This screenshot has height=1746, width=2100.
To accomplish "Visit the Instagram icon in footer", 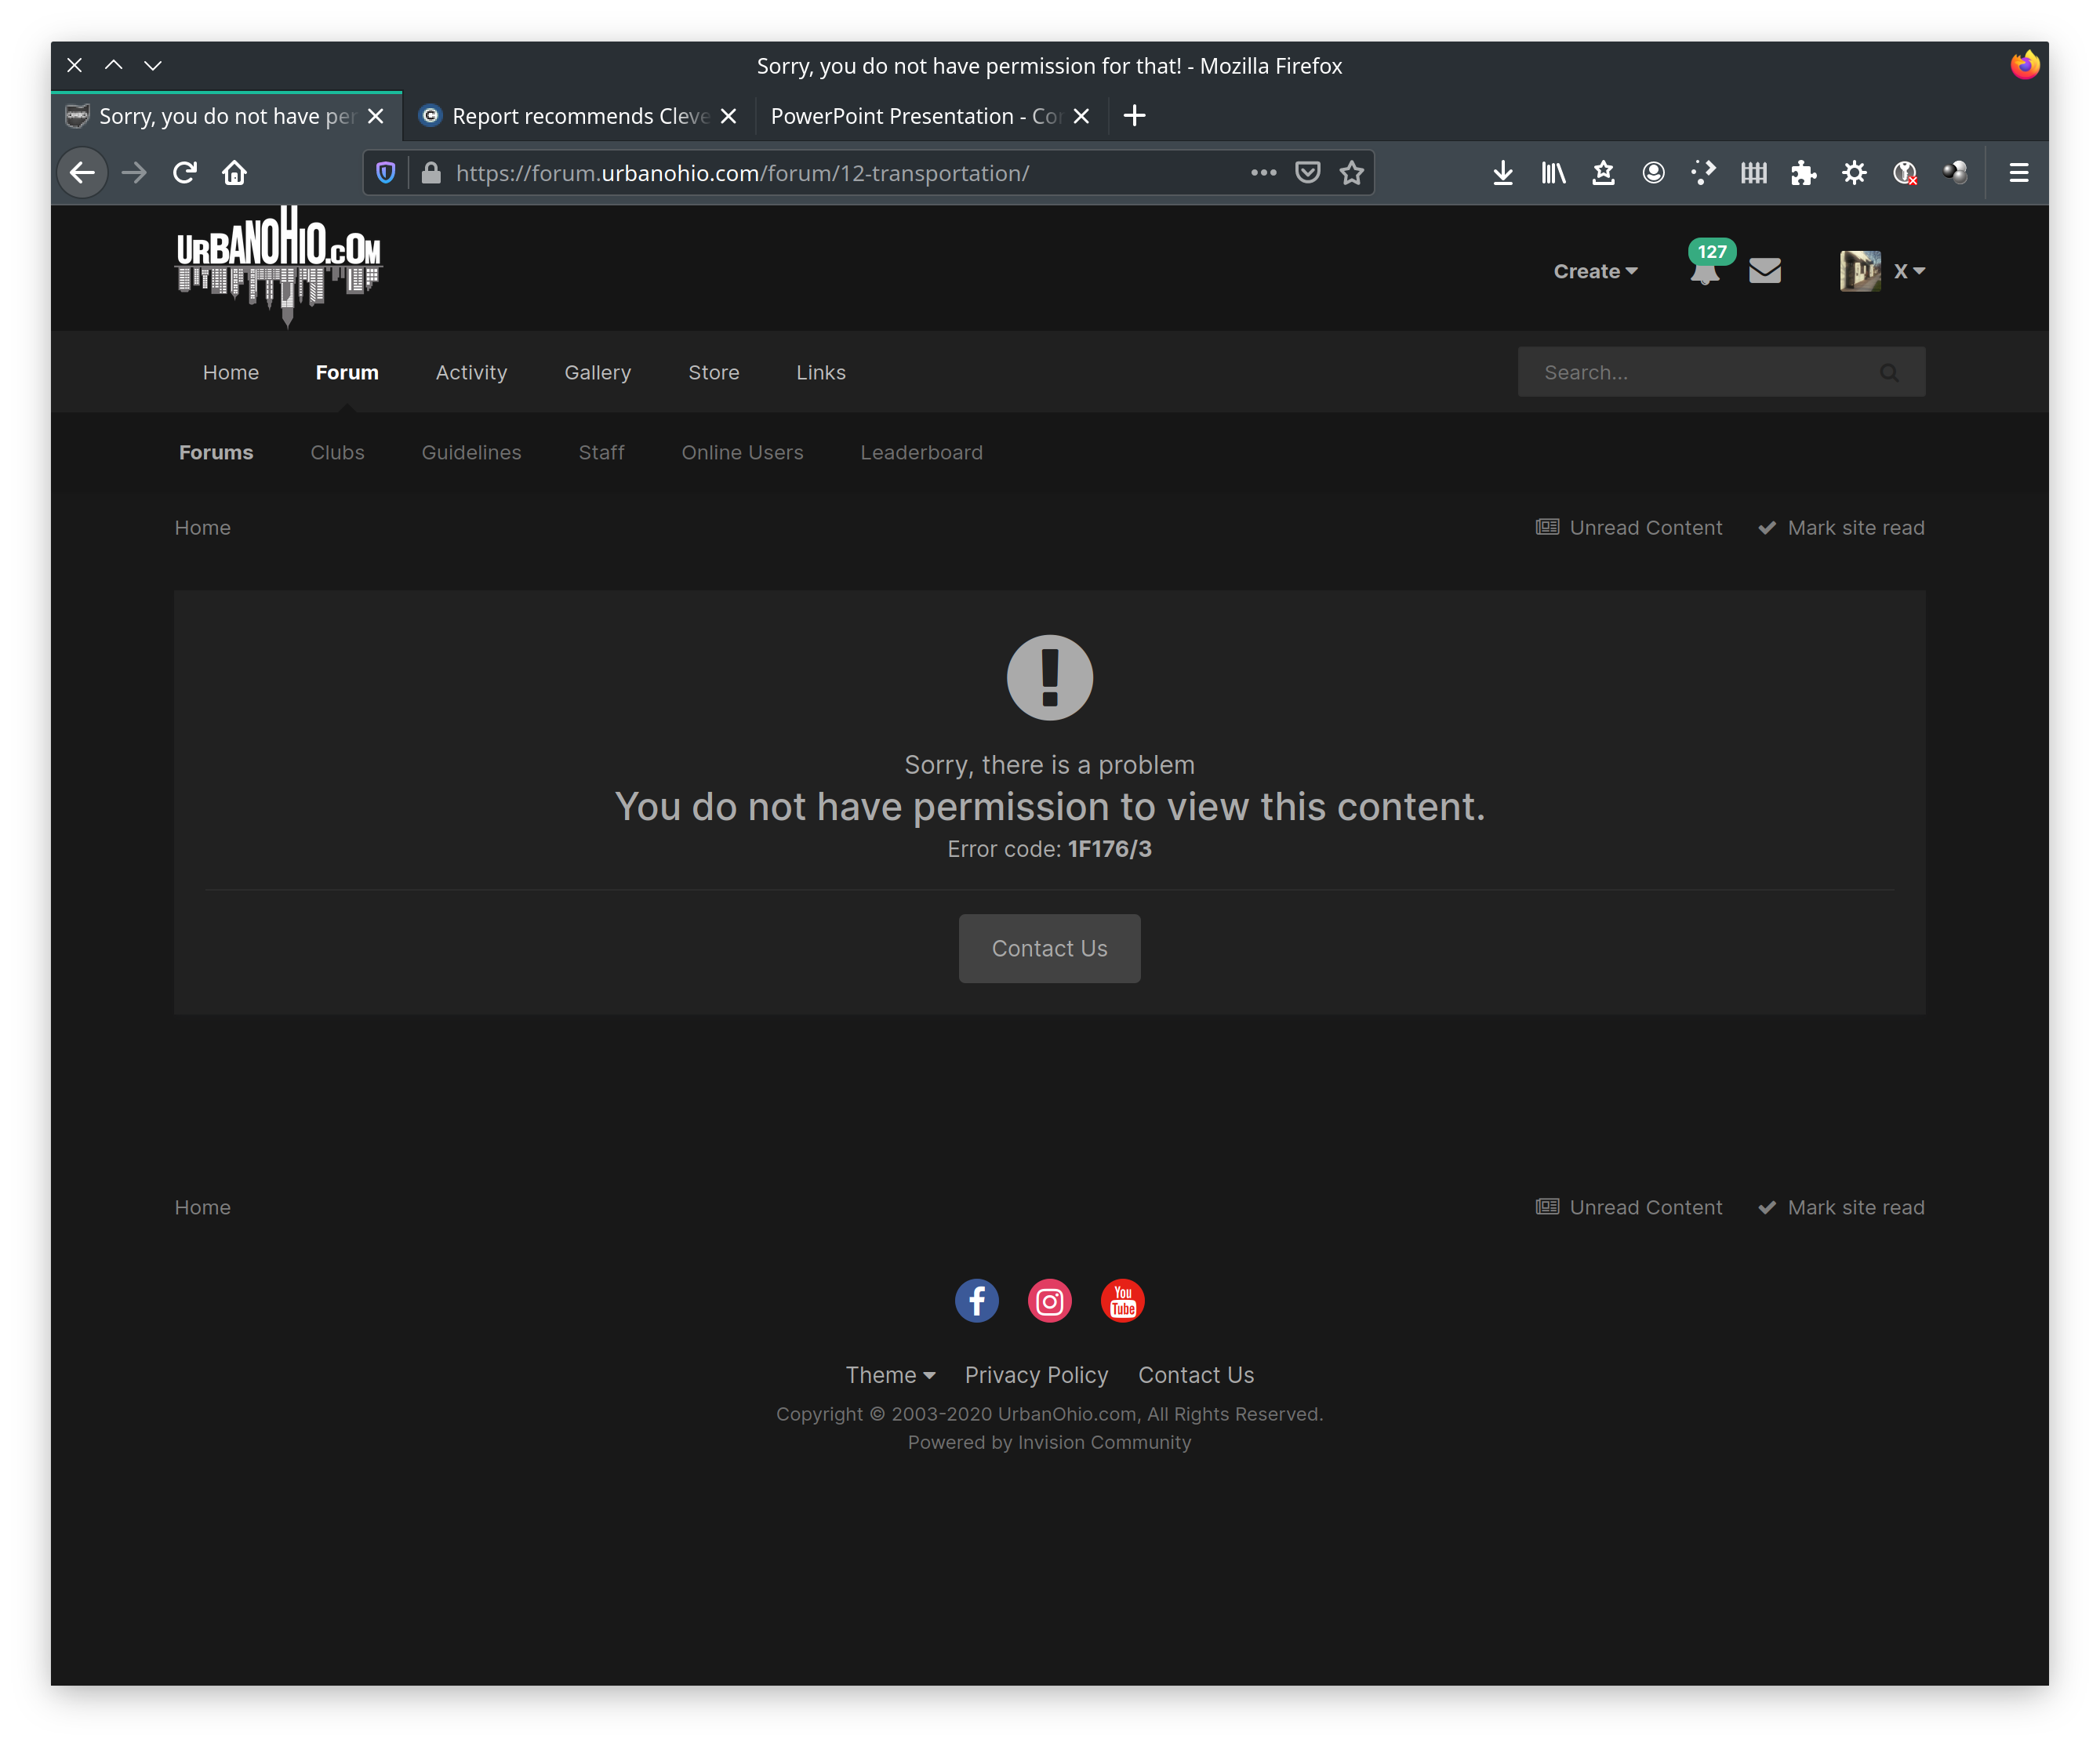I will coord(1050,1301).
